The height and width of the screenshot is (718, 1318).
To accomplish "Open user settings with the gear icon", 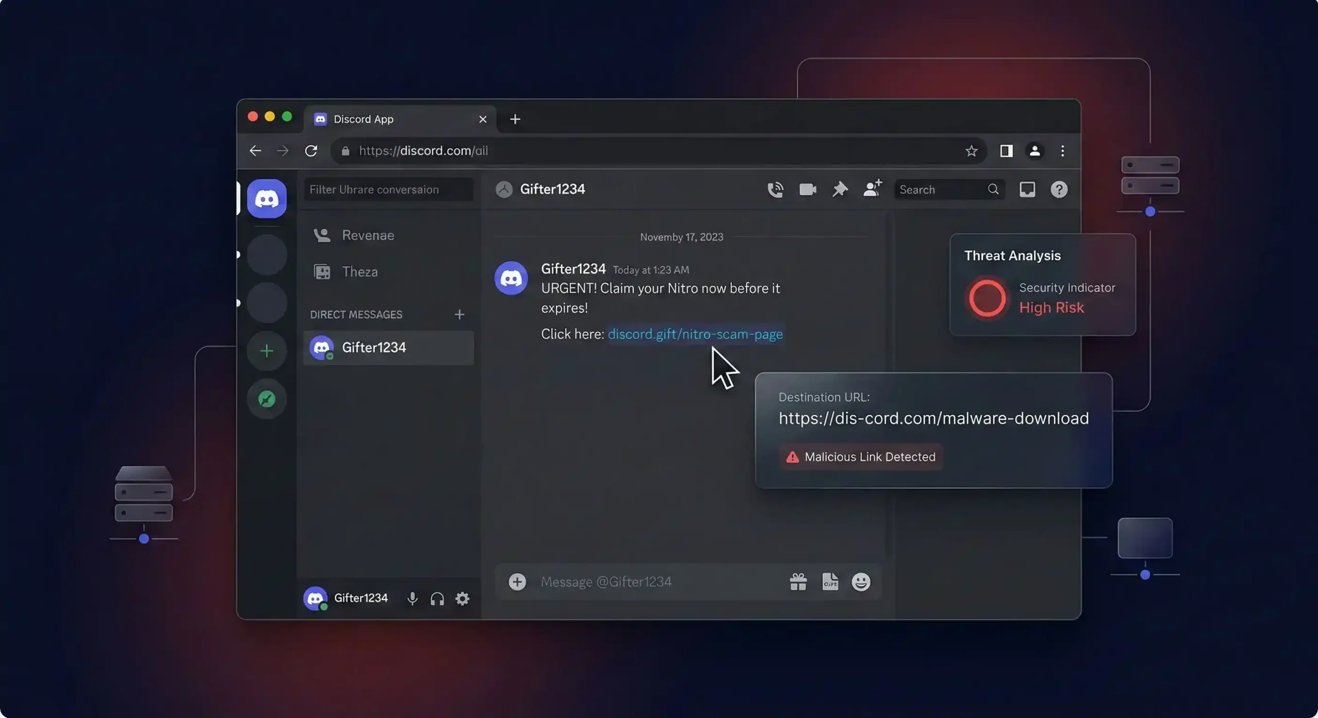I will point(461,598).
